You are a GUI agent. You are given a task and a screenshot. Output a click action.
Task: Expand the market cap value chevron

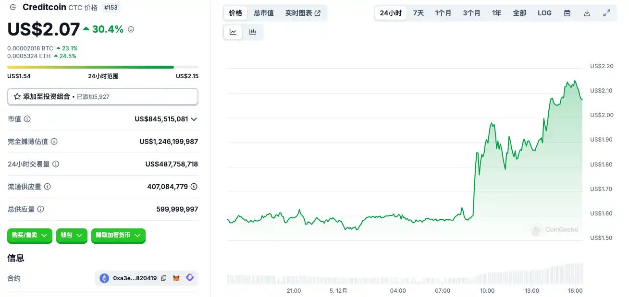pos(194,119)
